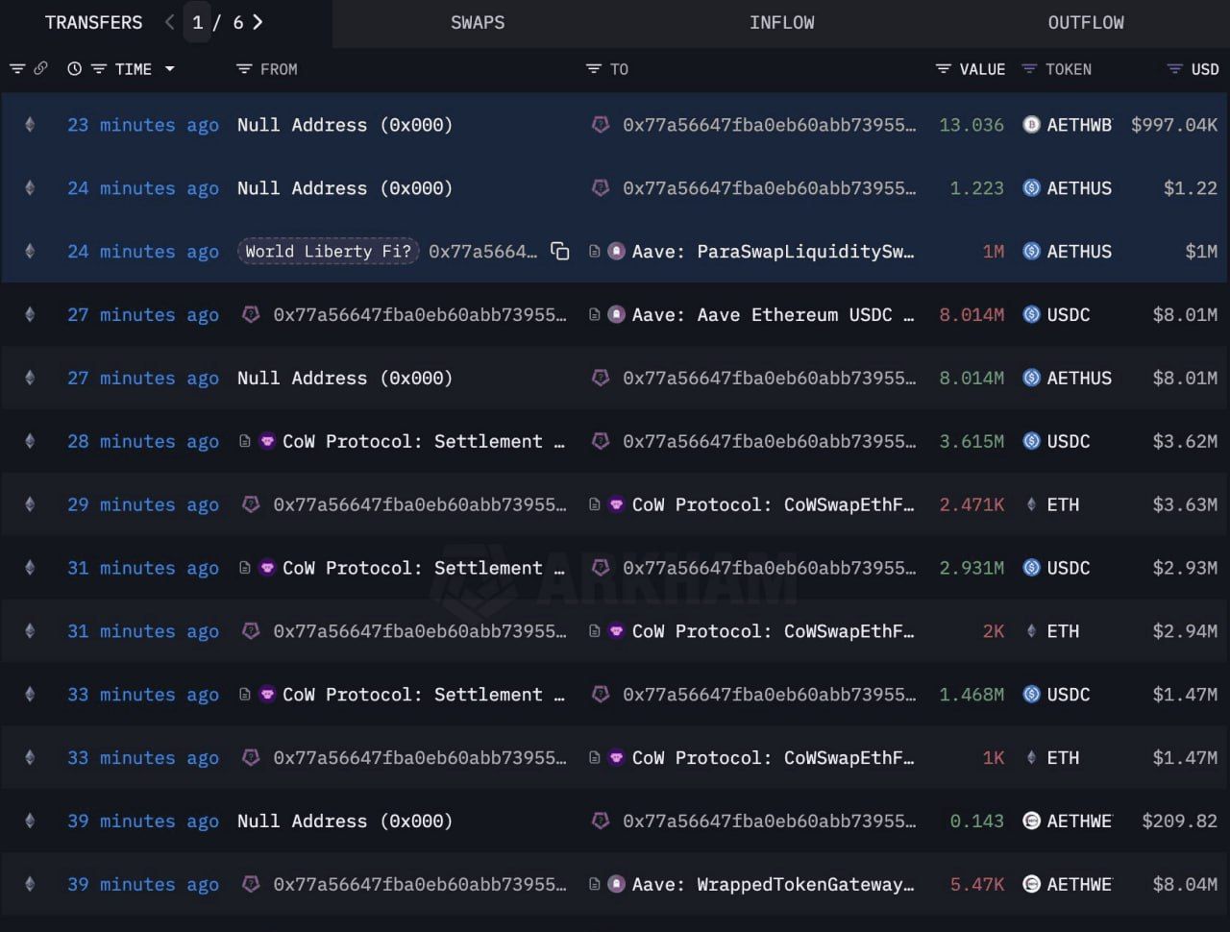Click the 0x77a5664… address after World Liberty Fi

click(x=482, y=252)
